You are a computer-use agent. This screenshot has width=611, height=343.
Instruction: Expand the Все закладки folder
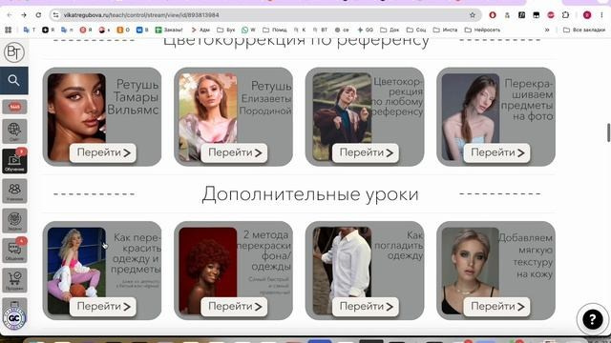tap(584, 30)
